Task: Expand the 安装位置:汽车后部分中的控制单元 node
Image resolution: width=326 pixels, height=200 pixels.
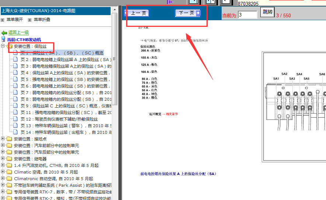Action: [3, 152]
